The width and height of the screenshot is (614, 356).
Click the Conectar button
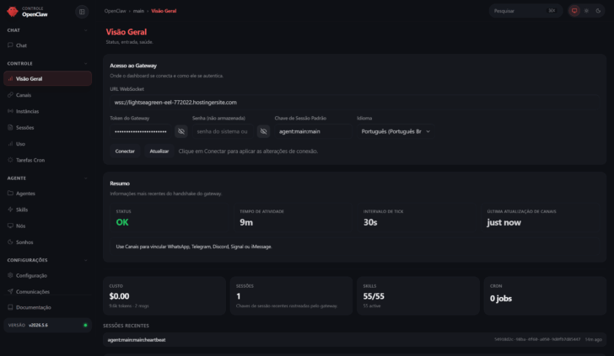(x=125, y=151)
